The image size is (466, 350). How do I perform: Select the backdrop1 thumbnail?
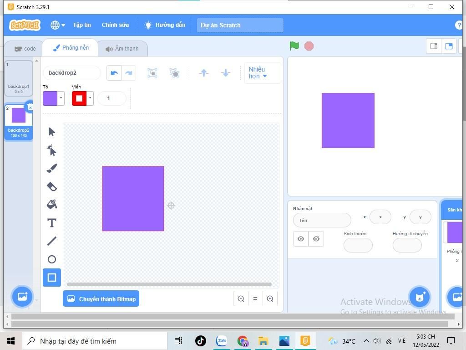tap(18, 78)
